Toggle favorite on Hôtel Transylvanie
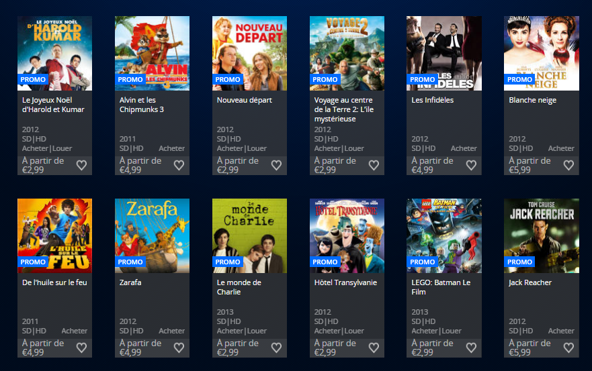The height and width of the screenshot is (371, 592). 374,348
